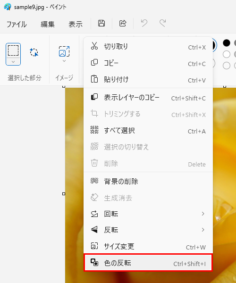Click the clipboard paste icon

[x=94, y=79]
